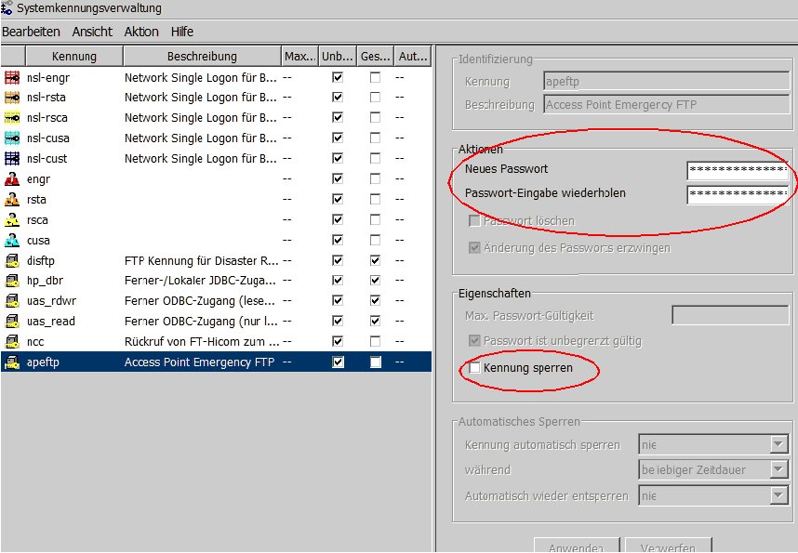Click the Verwerfen button
The height and width of the screenshot is (553, 798).
coord(668,546)
